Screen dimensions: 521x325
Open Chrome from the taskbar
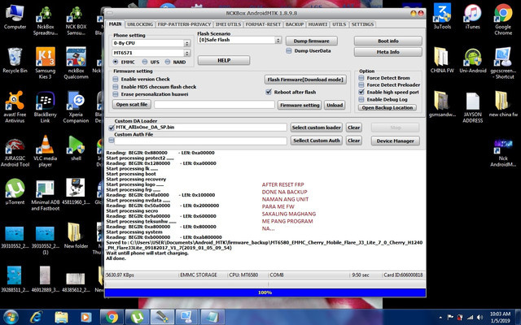[112, 318]
